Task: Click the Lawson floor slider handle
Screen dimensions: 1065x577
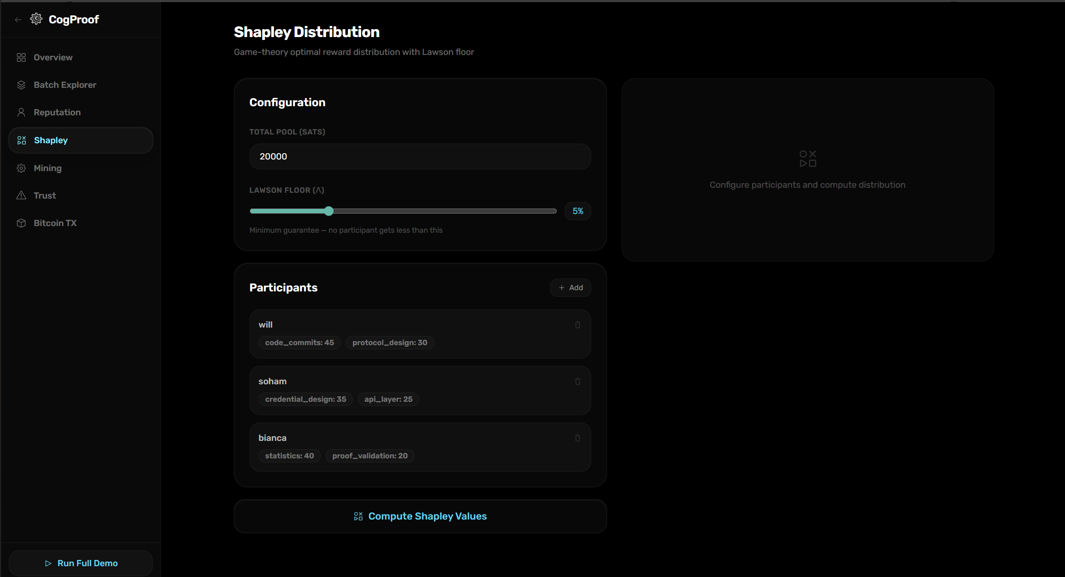Action: click(x=329, y=211)
